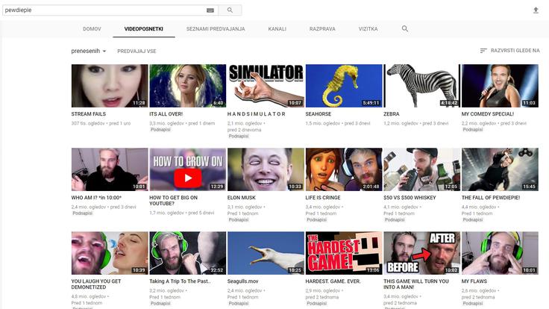Viewport: 549px width, 309px height.
Task: Open the Seagulls.mov thumbnail
Action: pos(266,253)
